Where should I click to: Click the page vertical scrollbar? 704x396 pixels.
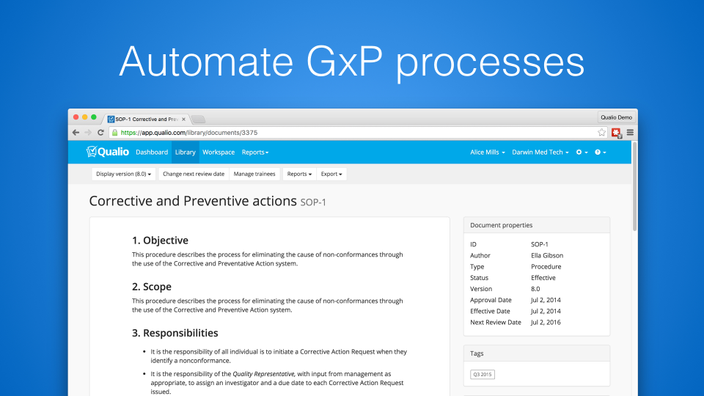coord(634,186)
